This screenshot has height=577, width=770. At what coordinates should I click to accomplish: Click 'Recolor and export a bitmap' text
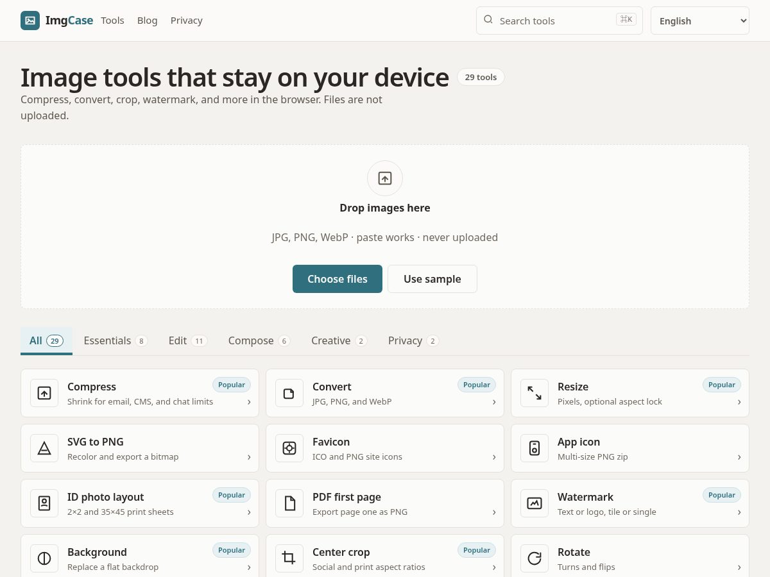(x=123, y=457)
